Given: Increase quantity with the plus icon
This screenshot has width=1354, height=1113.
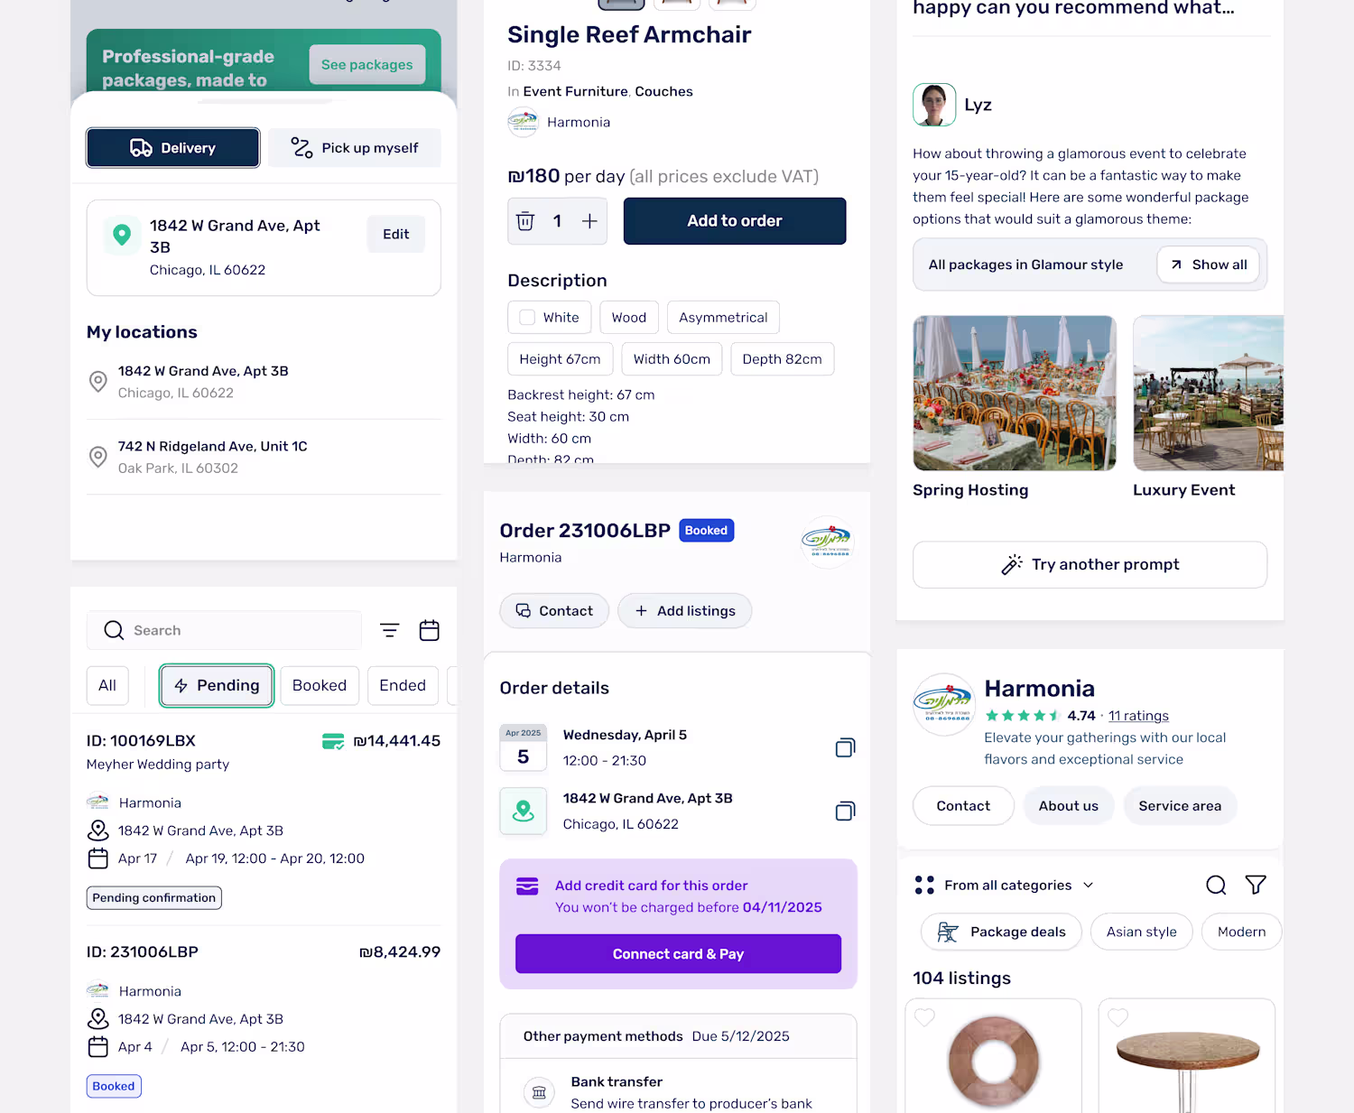Looking at the screenshot, I should 589,221.
